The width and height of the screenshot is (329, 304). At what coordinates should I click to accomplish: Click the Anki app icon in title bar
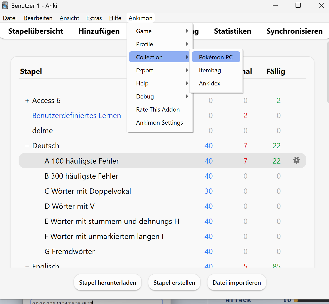(5, 6)
